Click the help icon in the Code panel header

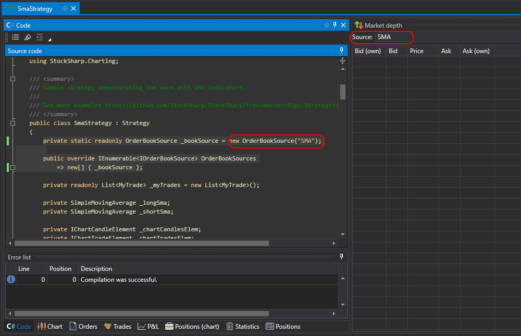327,25
